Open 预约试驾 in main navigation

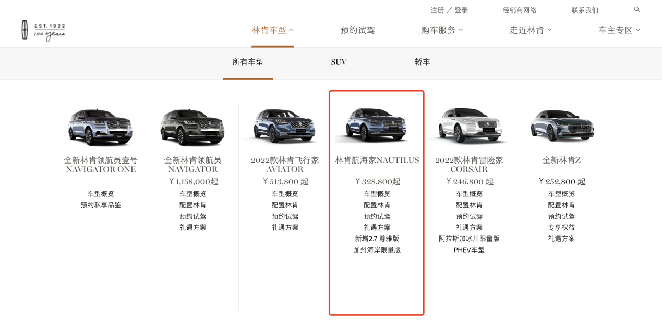tap(357, 30)
